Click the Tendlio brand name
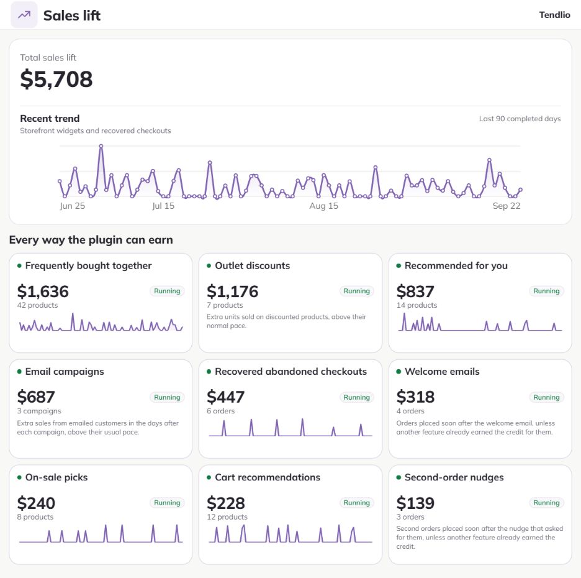Screen dimensions: 581x578 coord(554,15)
